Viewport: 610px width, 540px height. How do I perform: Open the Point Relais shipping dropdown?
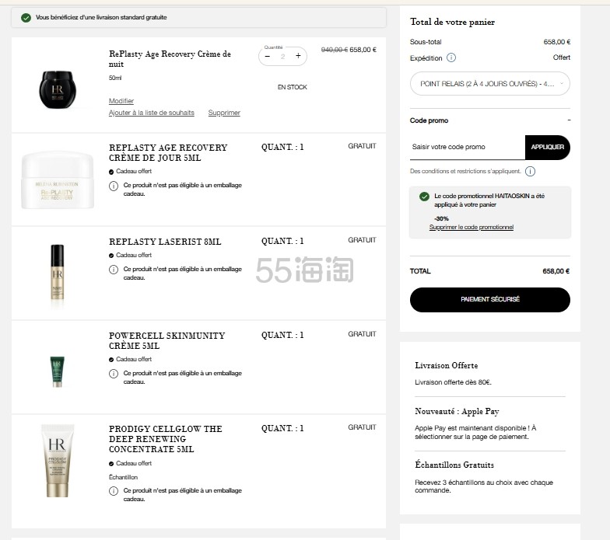point(489,83)
